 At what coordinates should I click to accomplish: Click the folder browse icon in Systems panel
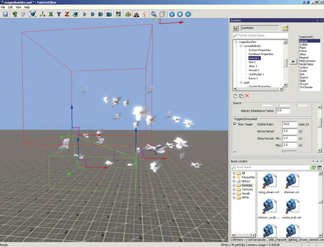point(285,28)
